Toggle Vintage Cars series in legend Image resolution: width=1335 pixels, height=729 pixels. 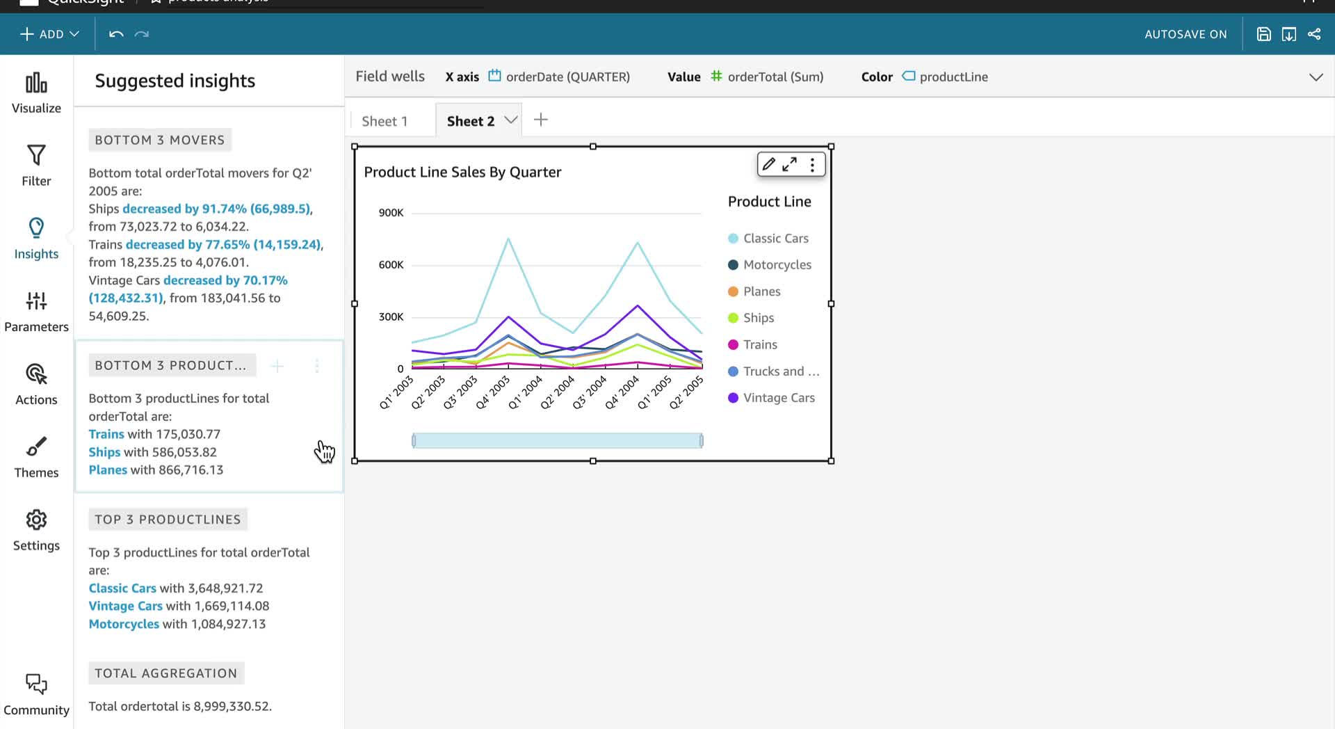coord(771,398)
